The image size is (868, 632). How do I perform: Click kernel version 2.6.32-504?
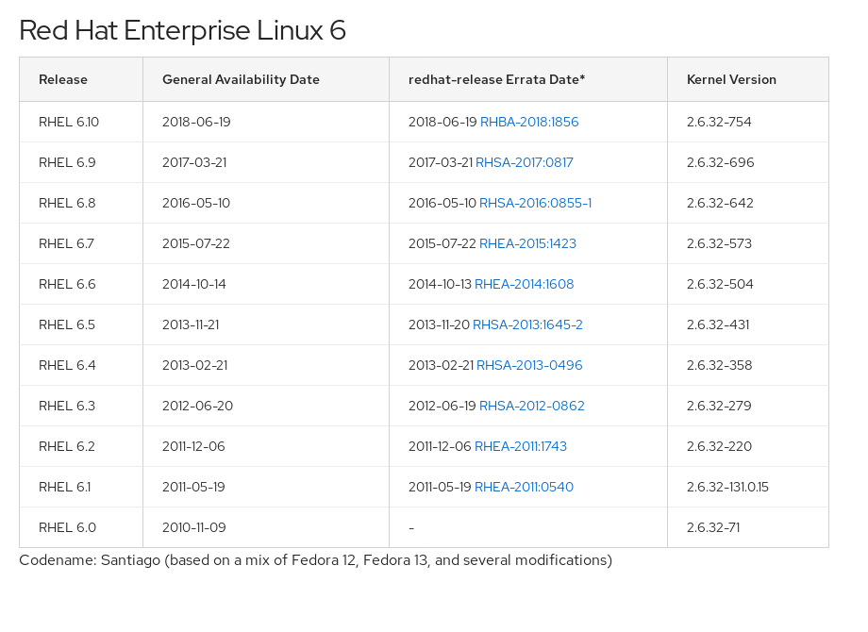720,284
